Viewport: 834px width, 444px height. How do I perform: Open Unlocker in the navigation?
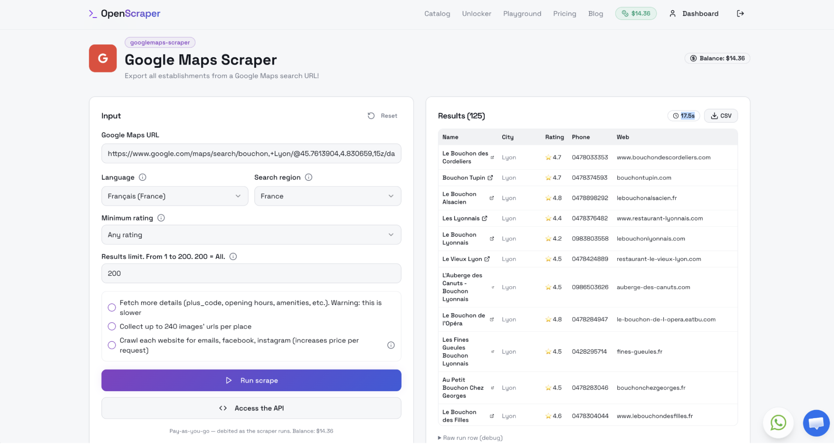(x=476, y=14)
